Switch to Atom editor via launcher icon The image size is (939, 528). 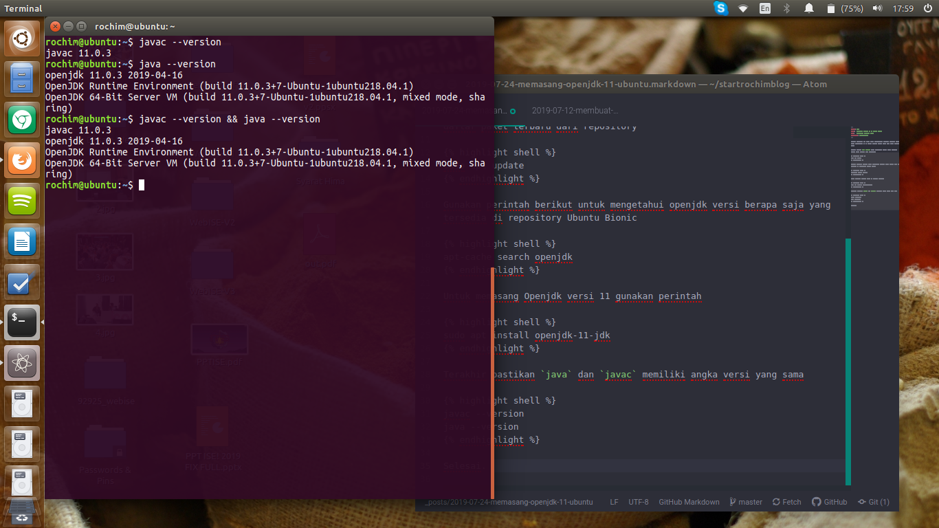click(x=23, y=362)
